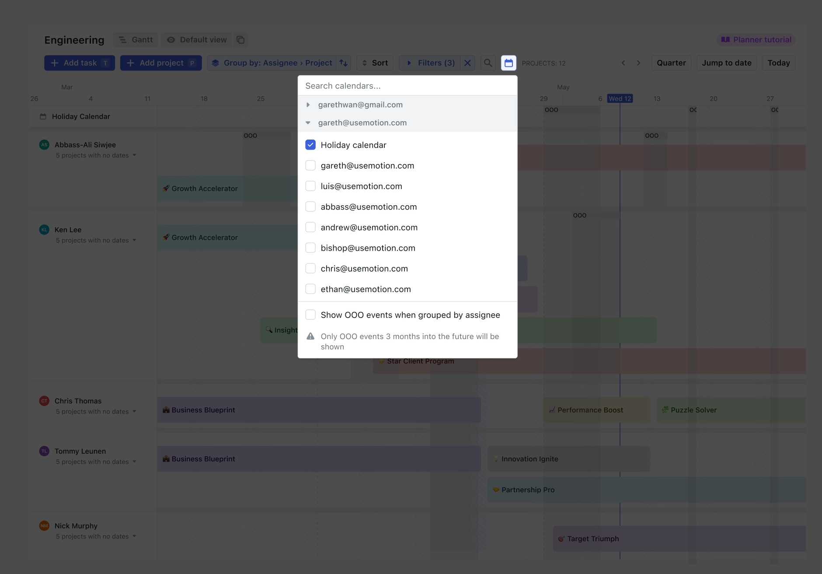Viewport: 822px width, 574px height.
Task: Open the Gantt view selector
Action: tap(136, 40)
